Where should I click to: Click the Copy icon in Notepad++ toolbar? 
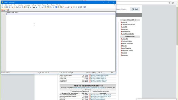[23, 7]
